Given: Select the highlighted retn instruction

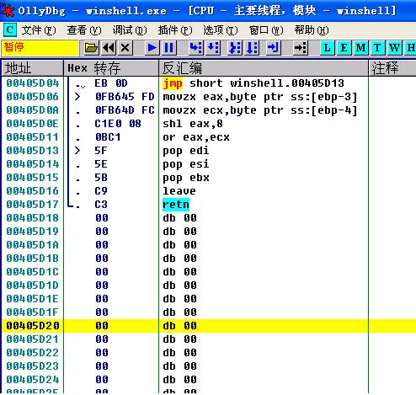Looking at the screenshot, I should (x=176, y=205).
